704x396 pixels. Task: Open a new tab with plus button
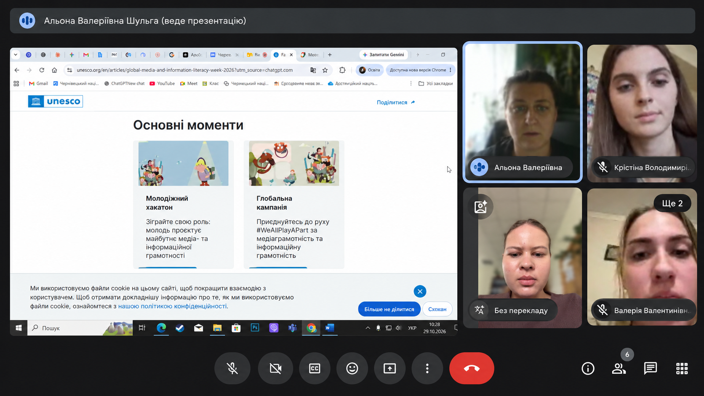tap(330, 55)
